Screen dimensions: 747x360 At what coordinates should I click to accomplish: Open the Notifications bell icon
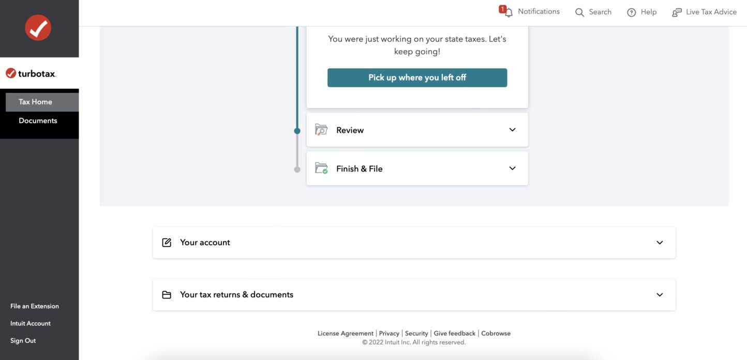[507, 11]
